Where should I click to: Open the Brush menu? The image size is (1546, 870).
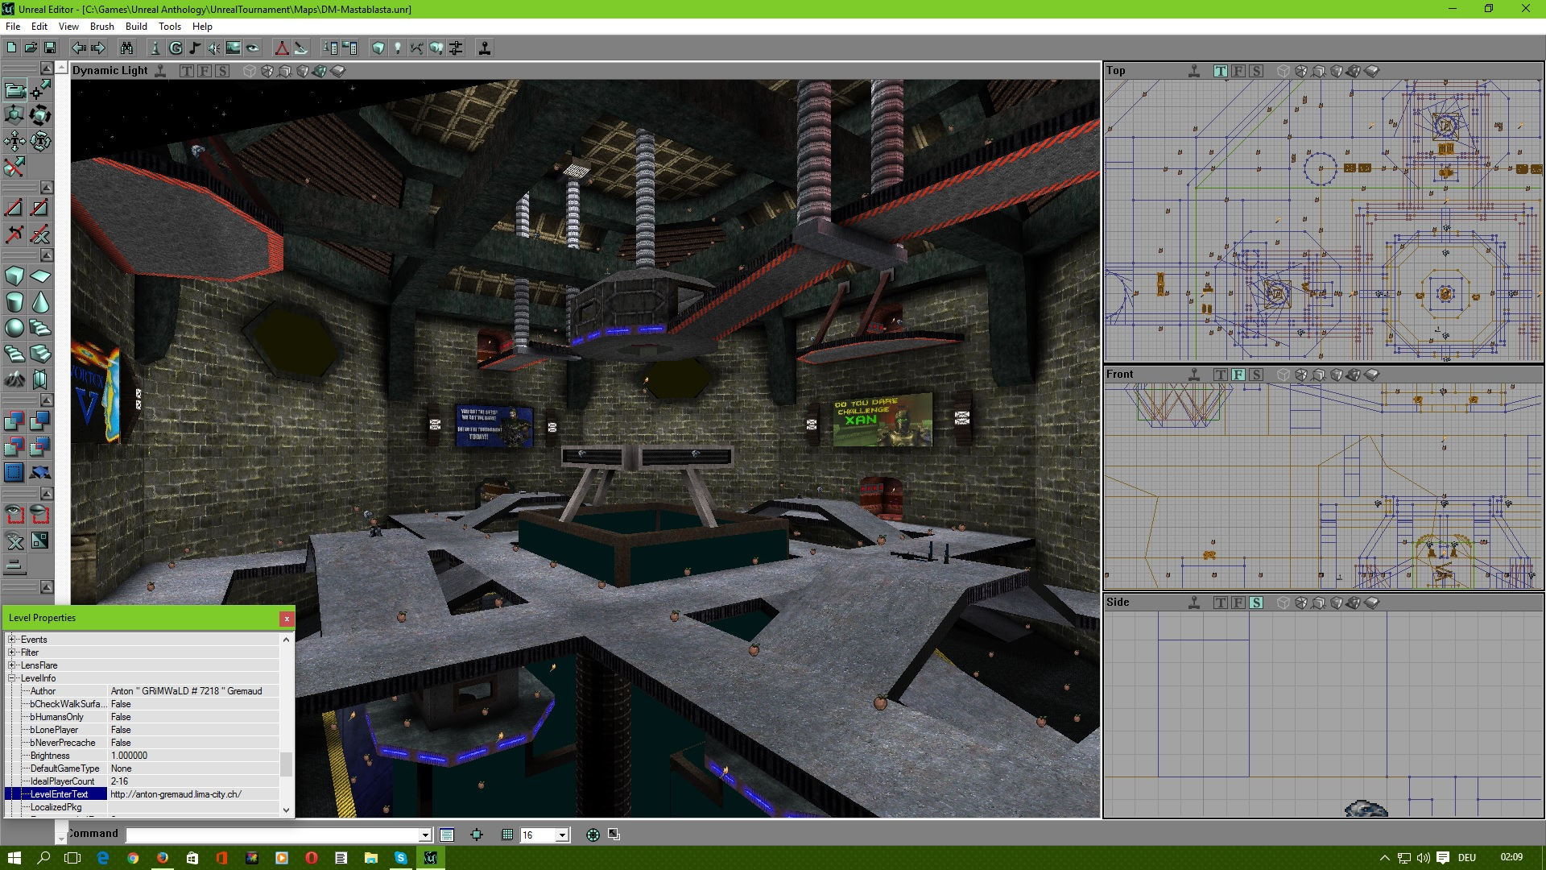[x=101, y=27]
